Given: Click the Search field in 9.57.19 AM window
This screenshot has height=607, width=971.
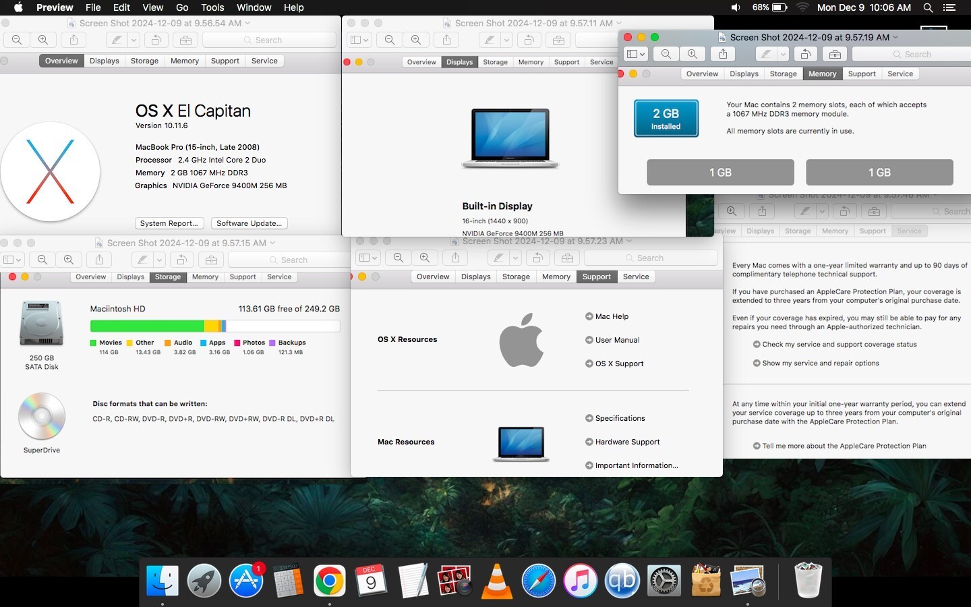Looking at the screenshot, I should (x=912, y=55).
